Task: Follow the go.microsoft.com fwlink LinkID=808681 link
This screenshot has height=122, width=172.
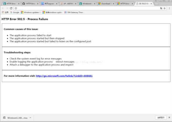Action: coord(64,76)
